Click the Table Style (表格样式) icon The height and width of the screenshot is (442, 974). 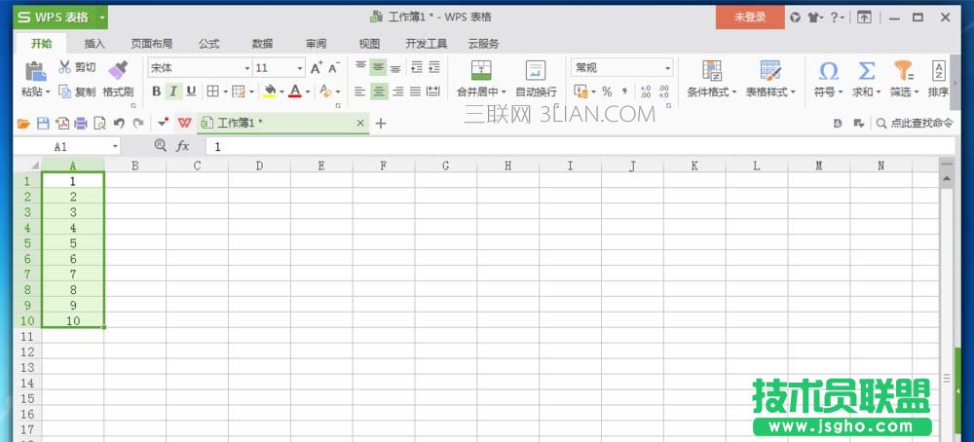click(x=770, y=70)
